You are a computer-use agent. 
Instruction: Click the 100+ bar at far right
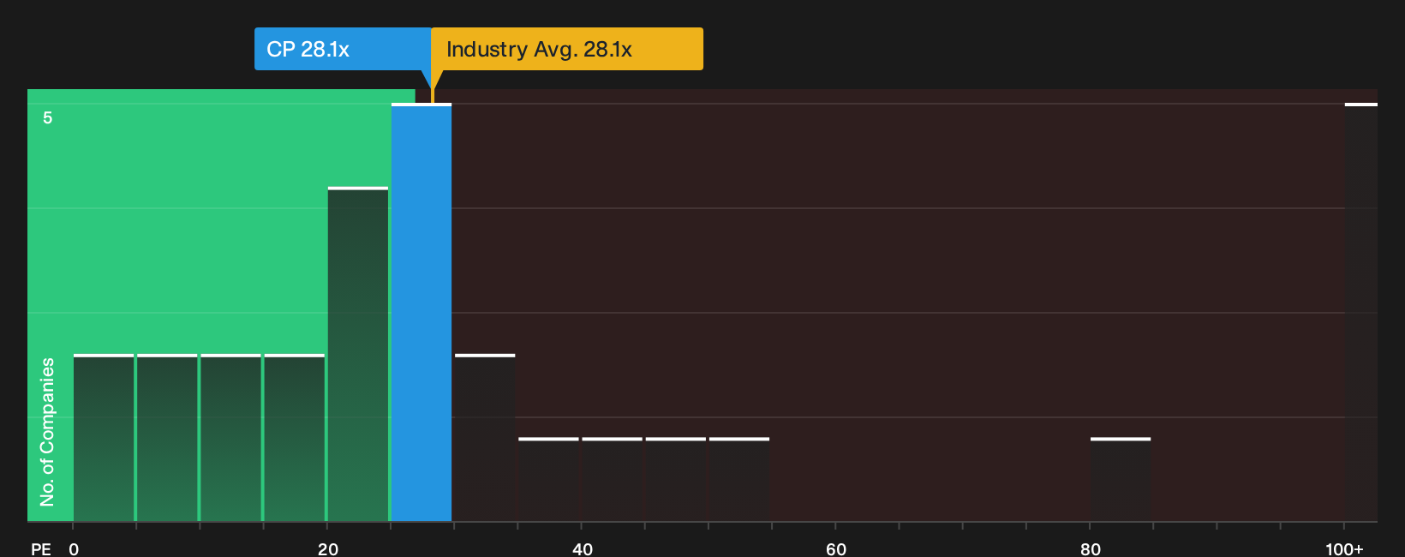[x=1361, y=312]
